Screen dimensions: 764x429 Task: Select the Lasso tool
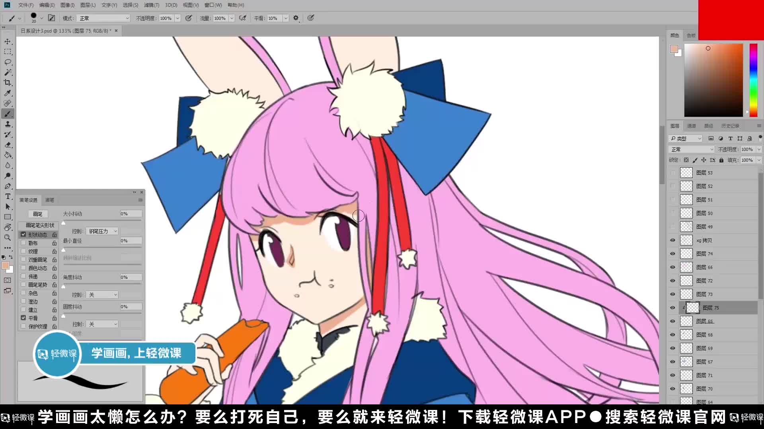pos(8,62)
